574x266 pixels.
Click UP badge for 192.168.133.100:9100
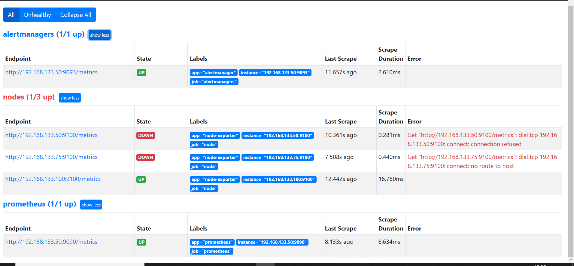(141, 179)
